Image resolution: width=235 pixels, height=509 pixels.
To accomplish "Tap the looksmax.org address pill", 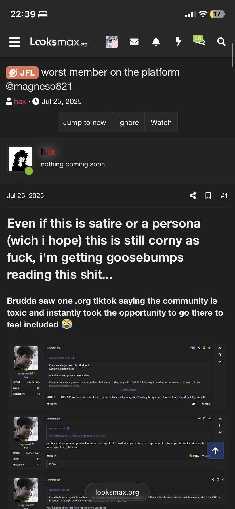I will tap(117, 492).
